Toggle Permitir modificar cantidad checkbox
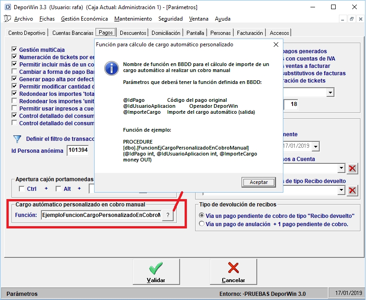The height and width of the screenshot is (300, 366). pyautogui.click(x=14, y=86)
